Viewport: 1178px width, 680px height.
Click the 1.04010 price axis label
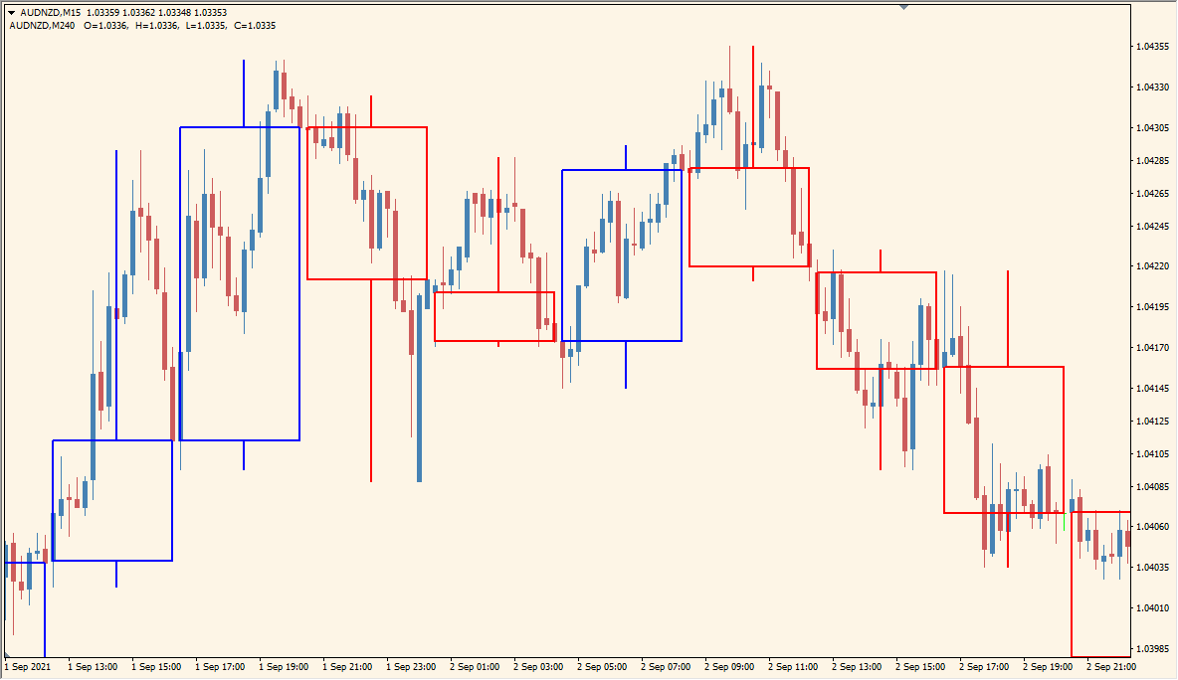1153,607
